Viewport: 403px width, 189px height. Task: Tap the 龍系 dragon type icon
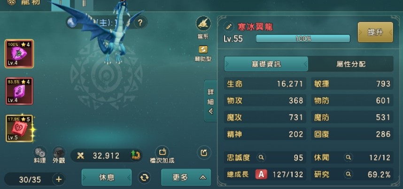coord(203,23)
